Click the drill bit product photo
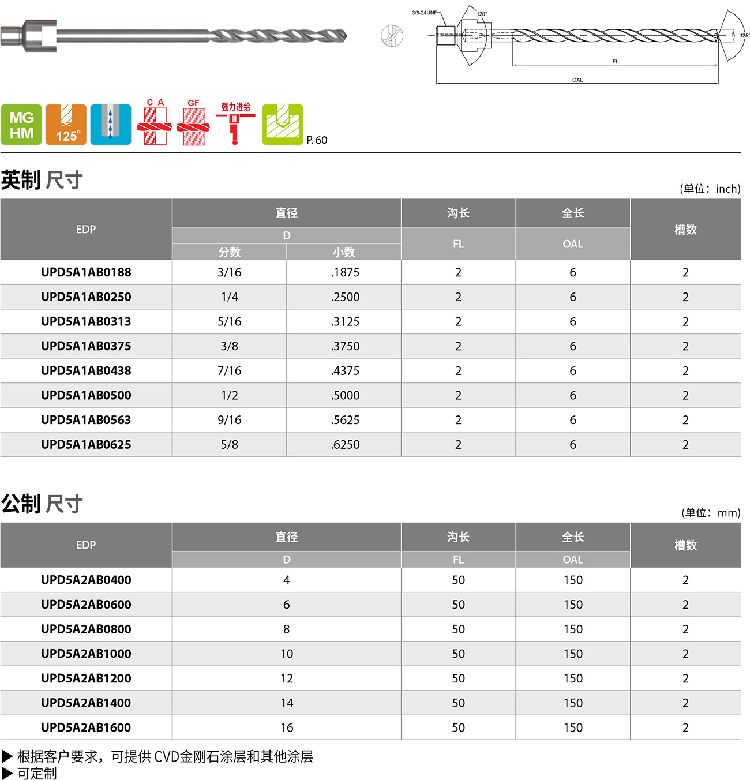Viewport: 750px width, 780px height. [x=174, y=36]
